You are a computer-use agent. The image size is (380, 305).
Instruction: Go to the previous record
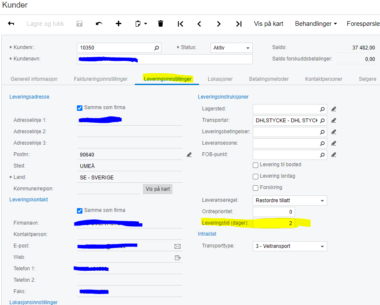pos(199,24)
